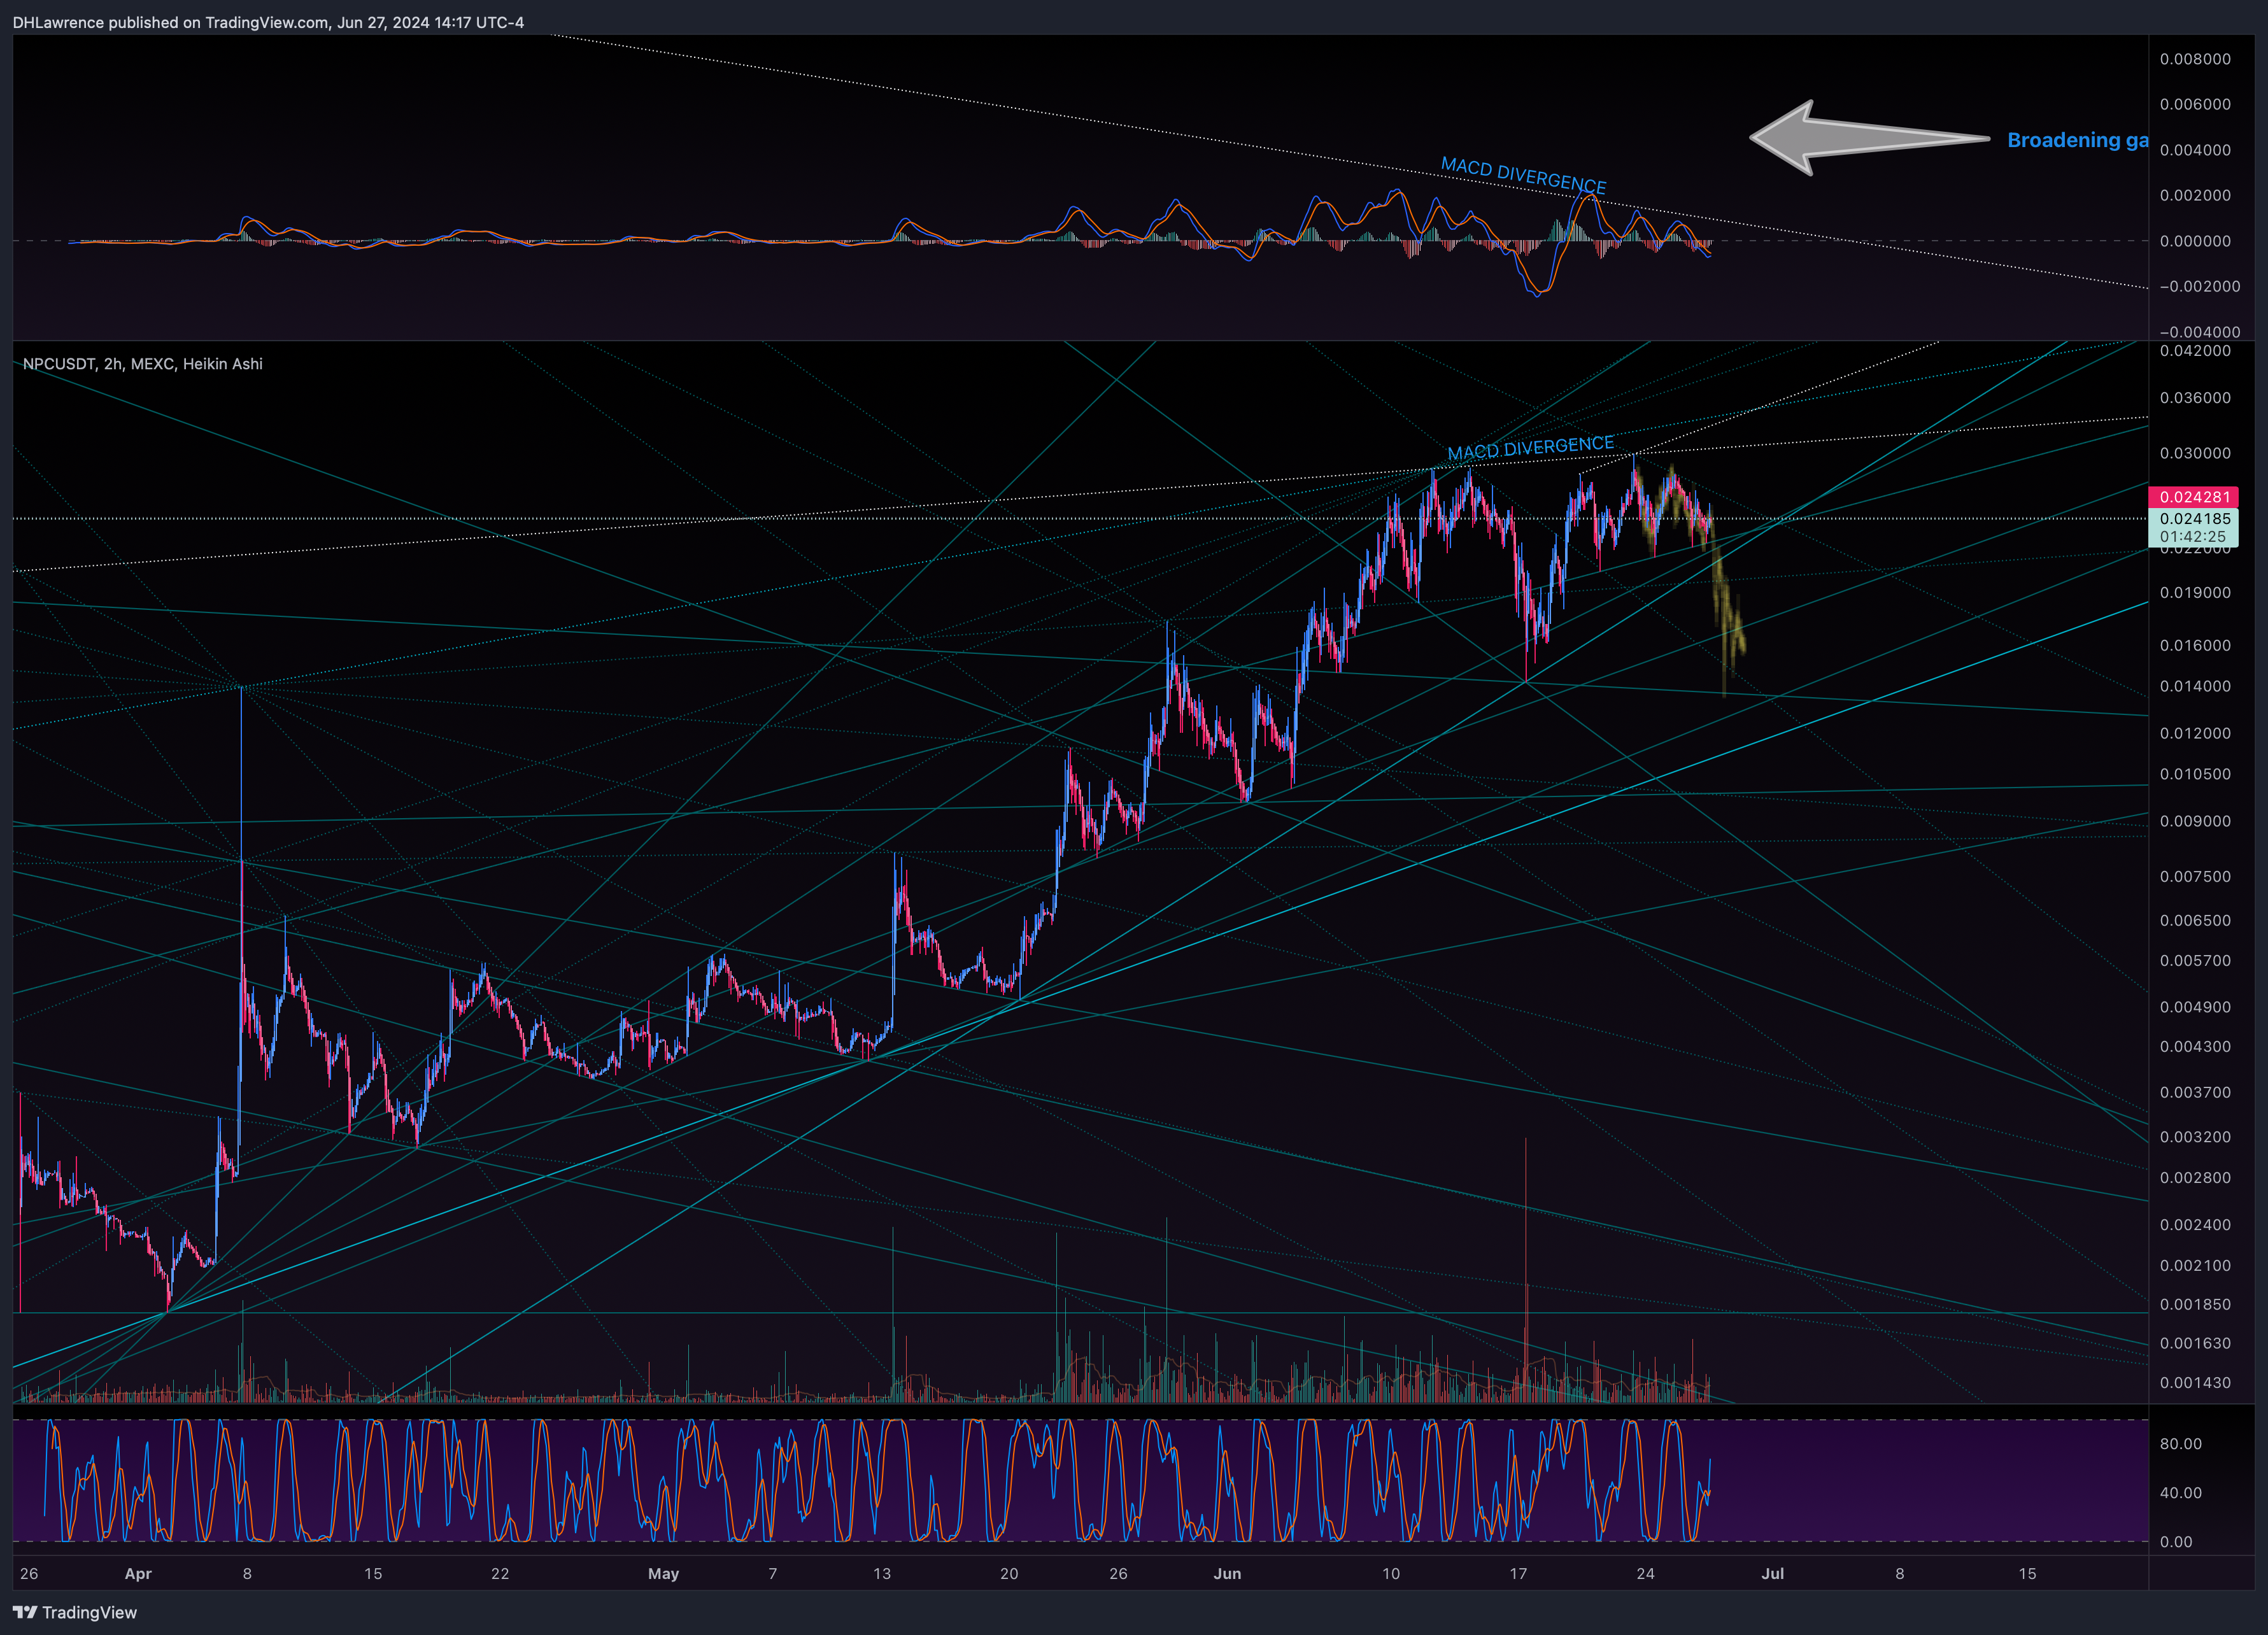The height and width of the screenshot is (1635, 2268).
Task: Click the 0.005700 price axis value
Action: click(2195, 960)
